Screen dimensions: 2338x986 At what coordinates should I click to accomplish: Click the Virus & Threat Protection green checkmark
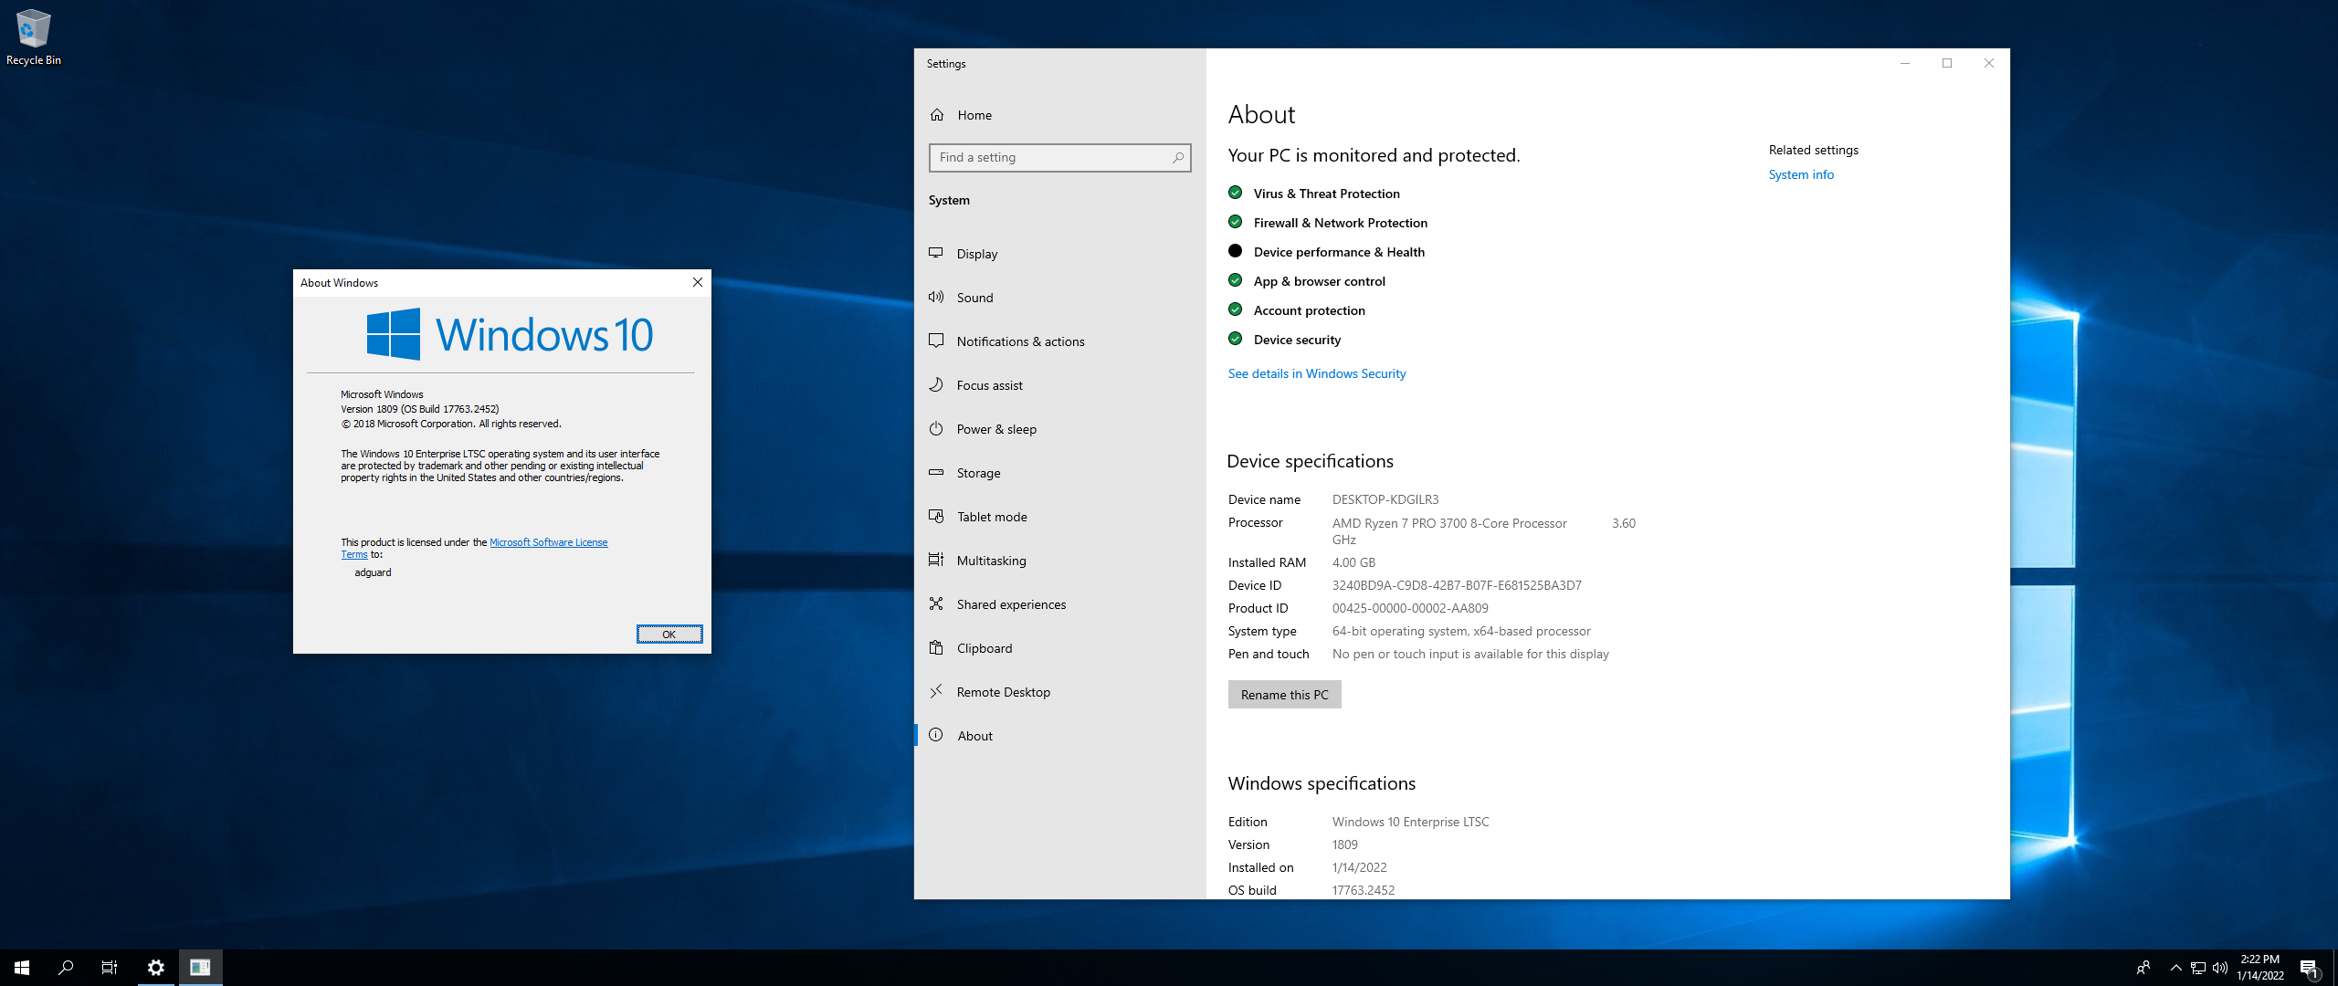(x=1236, y=193)
